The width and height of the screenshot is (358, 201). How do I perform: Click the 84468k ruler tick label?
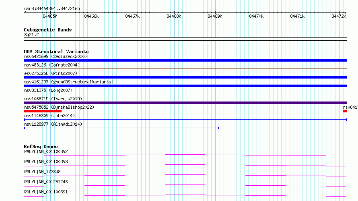174,16
